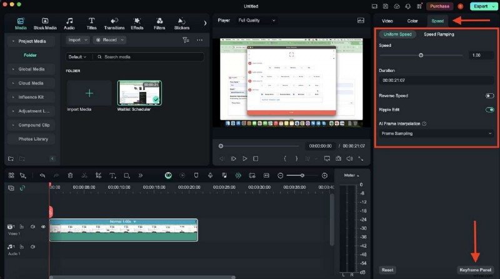The height and width of the screenshot is (279, 500).
Task: Click the speed value field 1.00
Action: 481,55
